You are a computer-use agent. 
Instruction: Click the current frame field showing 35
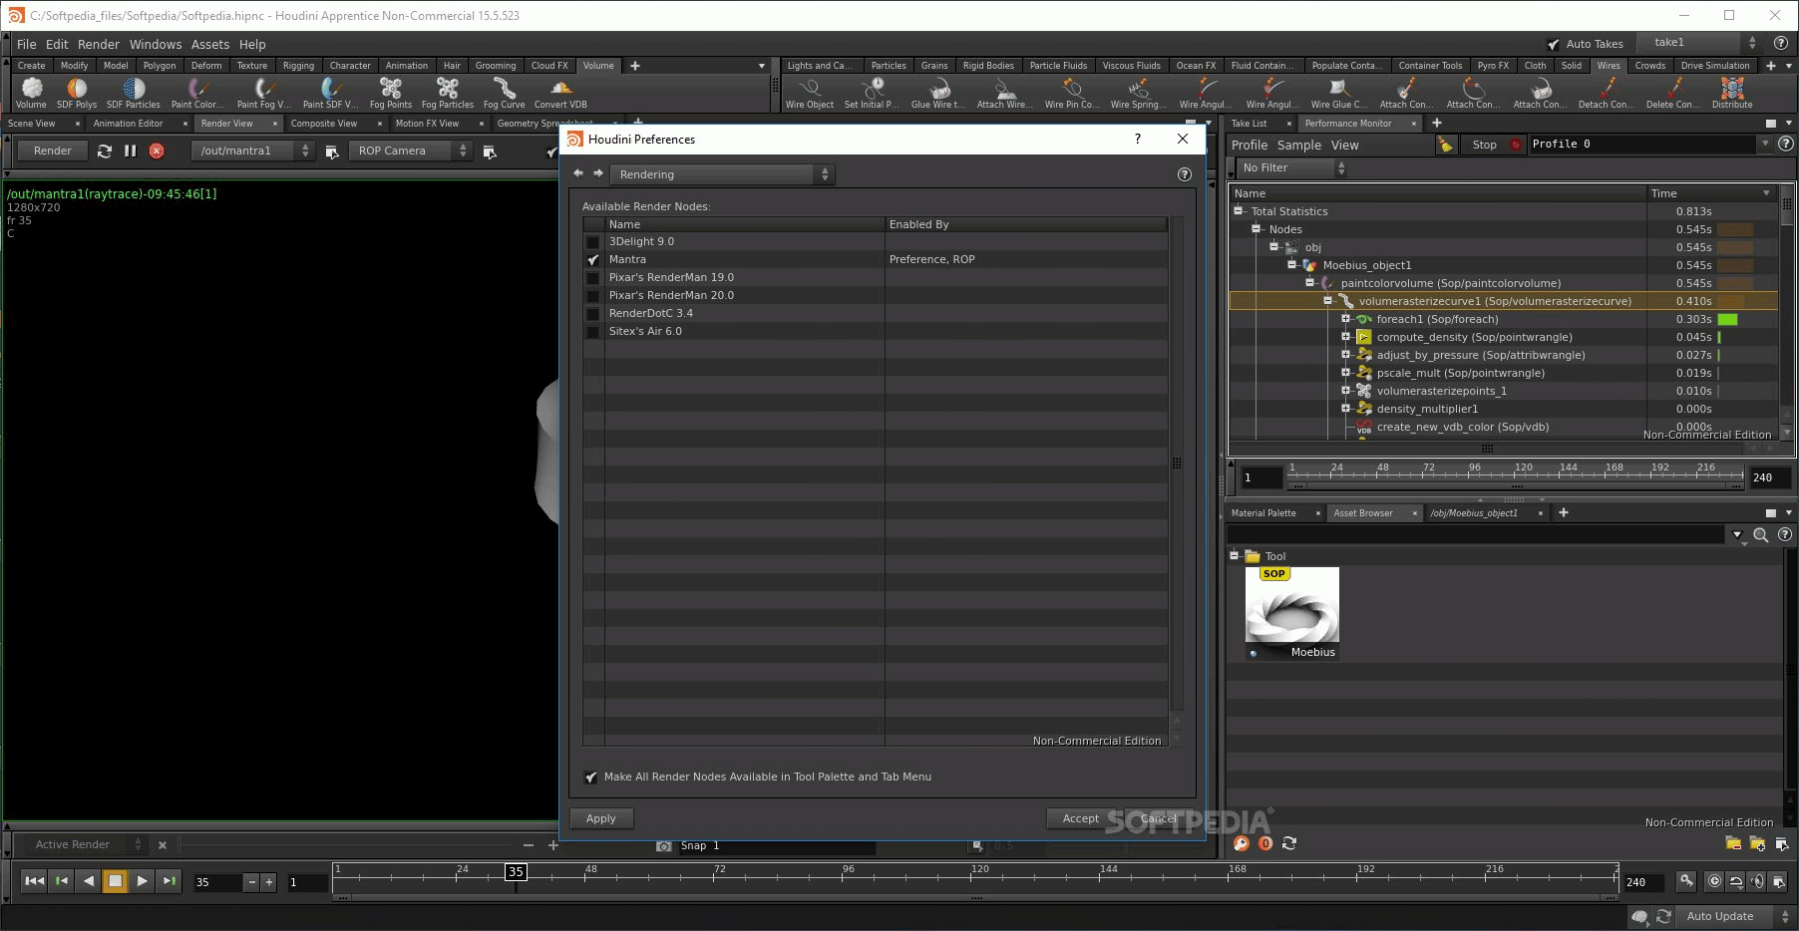coord(217,882)
